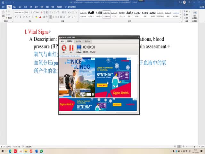Image resolution: width=205 pixels, height=154 pixels.
Task: Click the Clear Formatting eraser icon
Action: tap(41, 13)
